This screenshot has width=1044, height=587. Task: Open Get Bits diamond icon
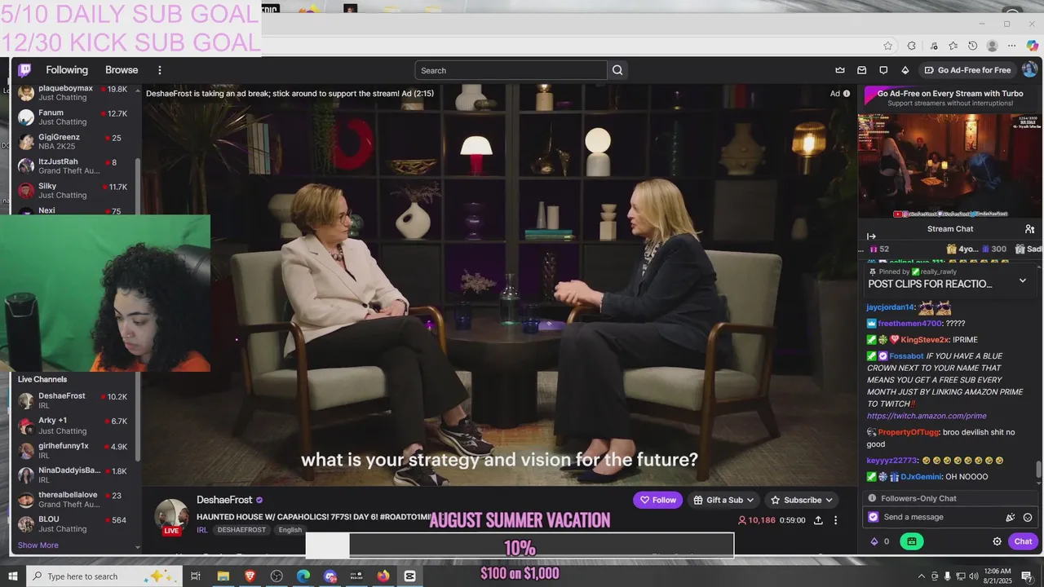click(x=905, y=70)
